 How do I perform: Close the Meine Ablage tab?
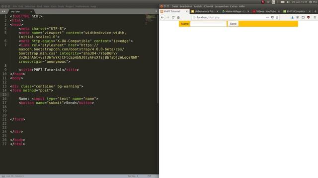tap(248, 11)
